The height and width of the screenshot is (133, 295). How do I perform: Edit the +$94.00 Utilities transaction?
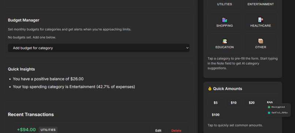tap(158, 130)
